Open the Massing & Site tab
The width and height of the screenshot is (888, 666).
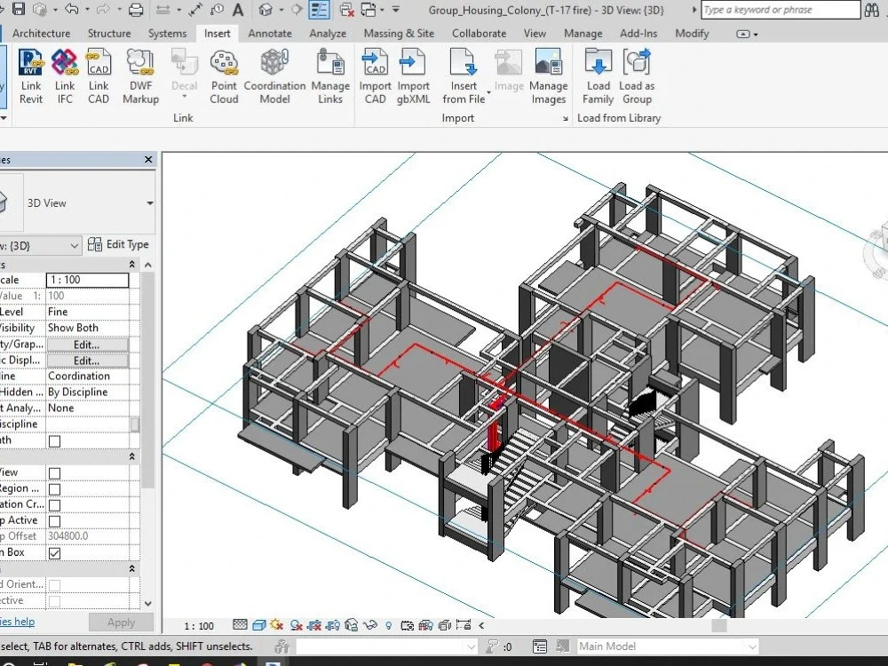pyautogui.click(x=399, y=34)
